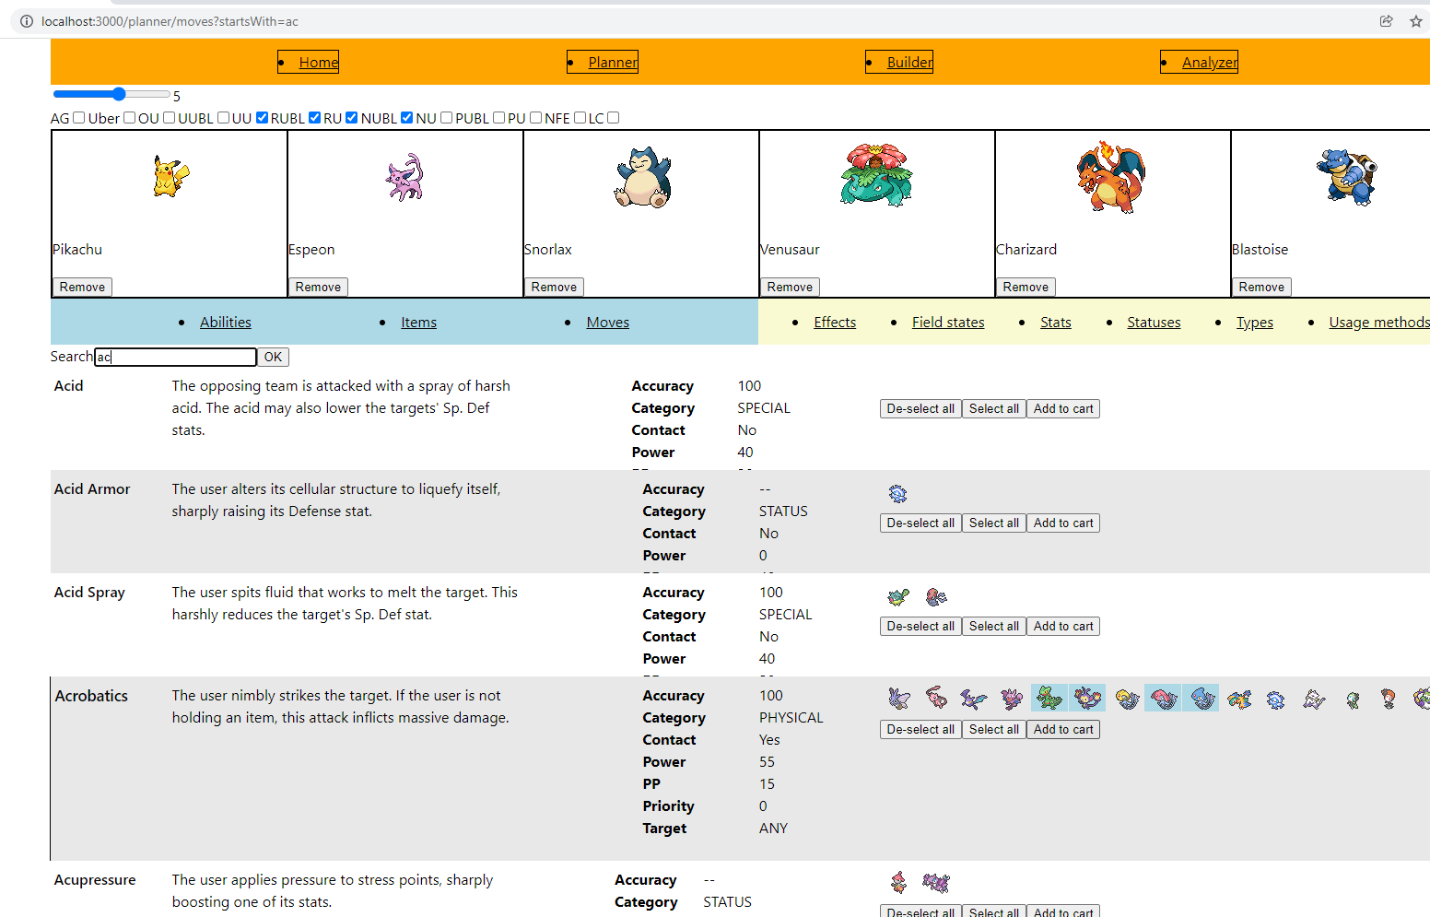Select the Accelgor sprite in Acid Spray row
This screenshot has width=1430, height=917.
(x=936, y=597)
